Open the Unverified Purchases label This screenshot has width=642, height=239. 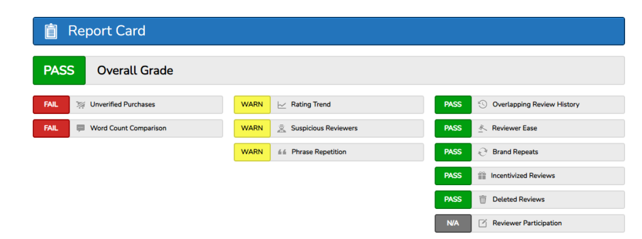coord(123,104)
